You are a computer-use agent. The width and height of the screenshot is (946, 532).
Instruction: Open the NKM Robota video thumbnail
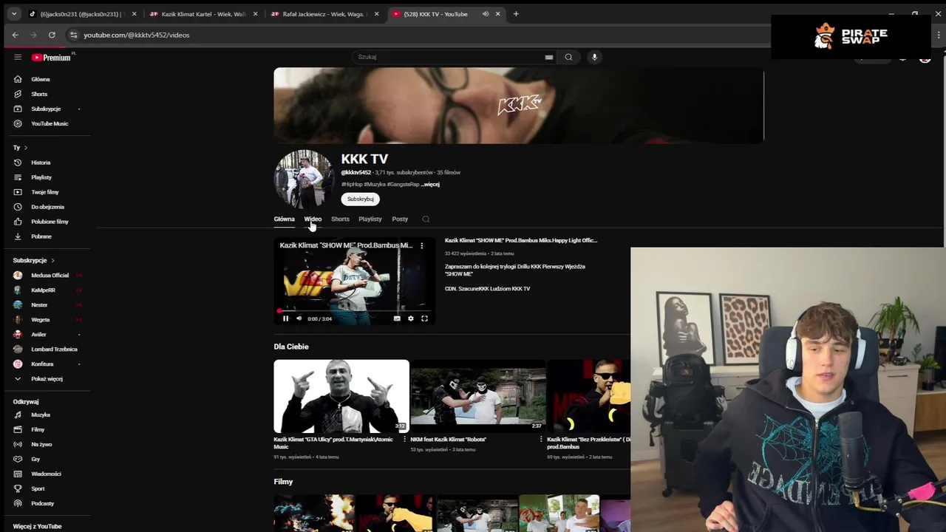click(x=478, y=396)
